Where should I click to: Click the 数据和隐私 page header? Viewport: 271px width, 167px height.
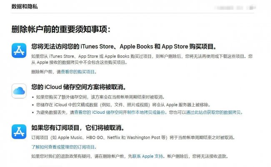25,7
